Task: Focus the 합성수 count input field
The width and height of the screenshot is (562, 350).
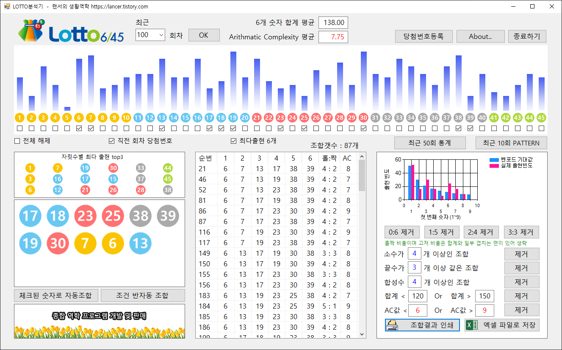Action: [x=414, y=282]
